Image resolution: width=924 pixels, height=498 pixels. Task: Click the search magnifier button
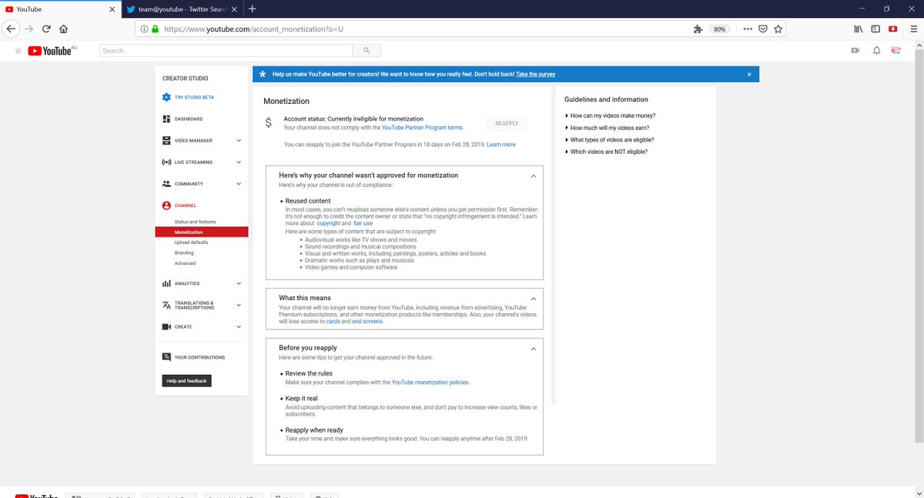click(x=367, y=51)
